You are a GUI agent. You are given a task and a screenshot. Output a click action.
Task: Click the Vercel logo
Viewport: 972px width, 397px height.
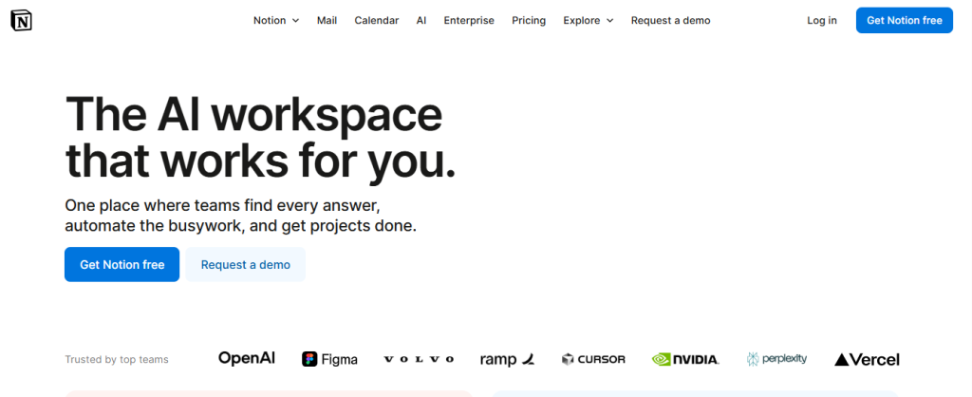click(867, 359)
